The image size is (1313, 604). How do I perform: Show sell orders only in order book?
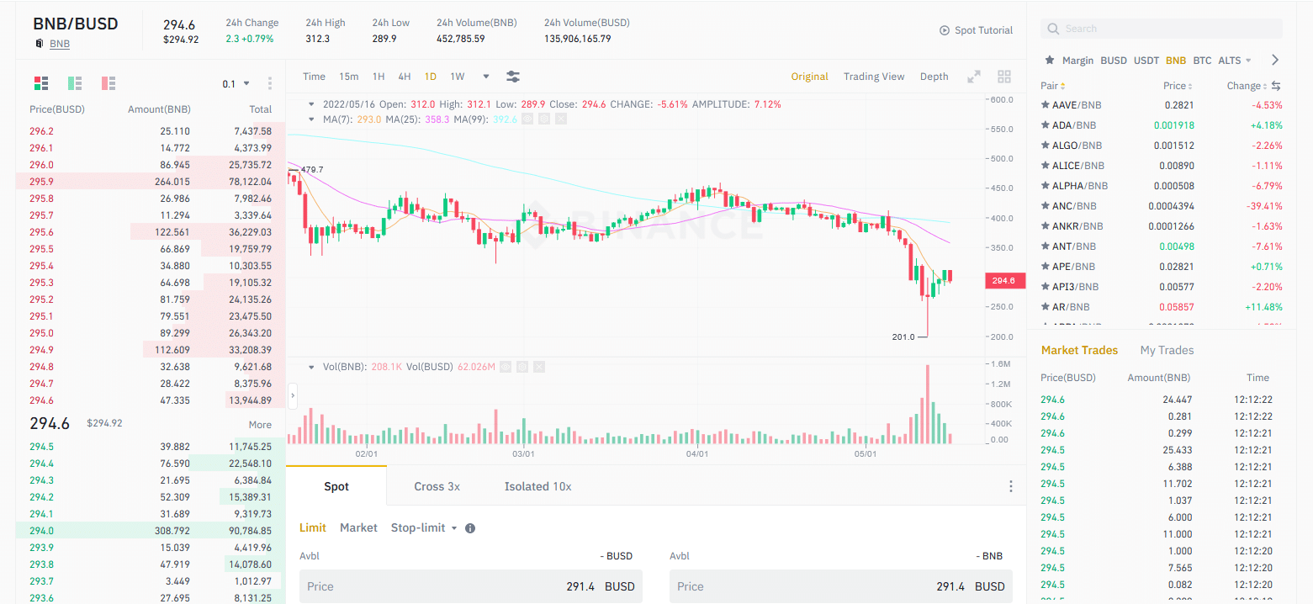(109, 83)
